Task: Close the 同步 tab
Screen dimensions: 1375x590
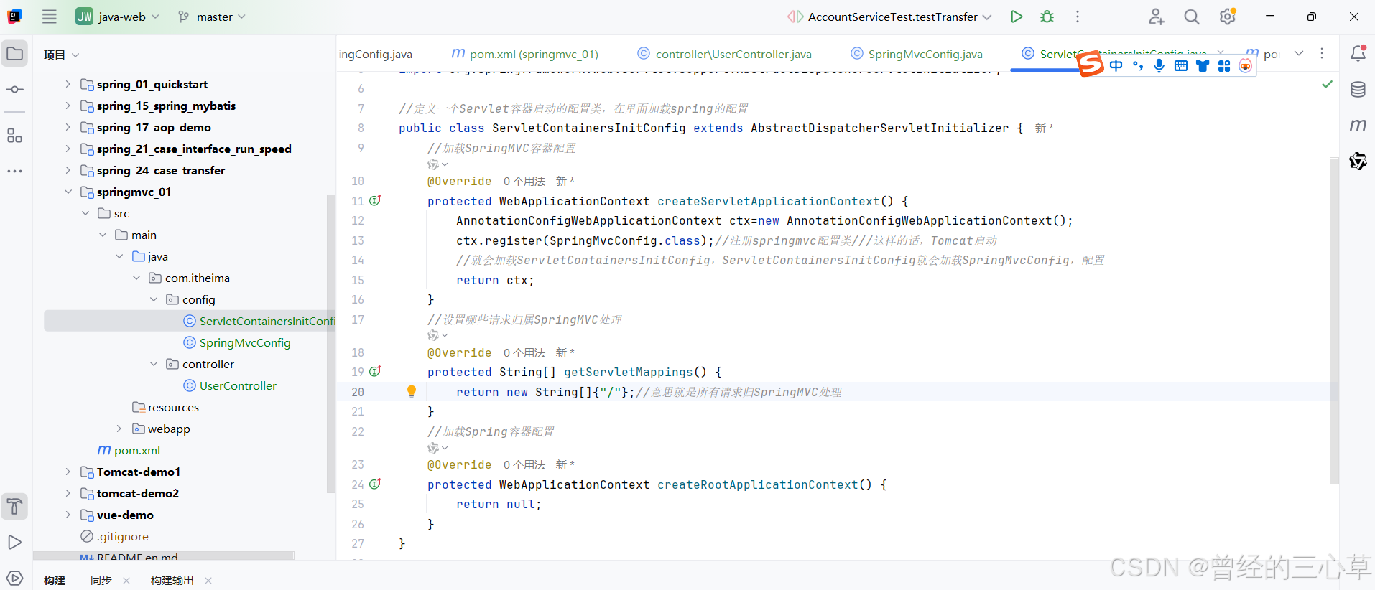Action: click(x=126, y=580)
